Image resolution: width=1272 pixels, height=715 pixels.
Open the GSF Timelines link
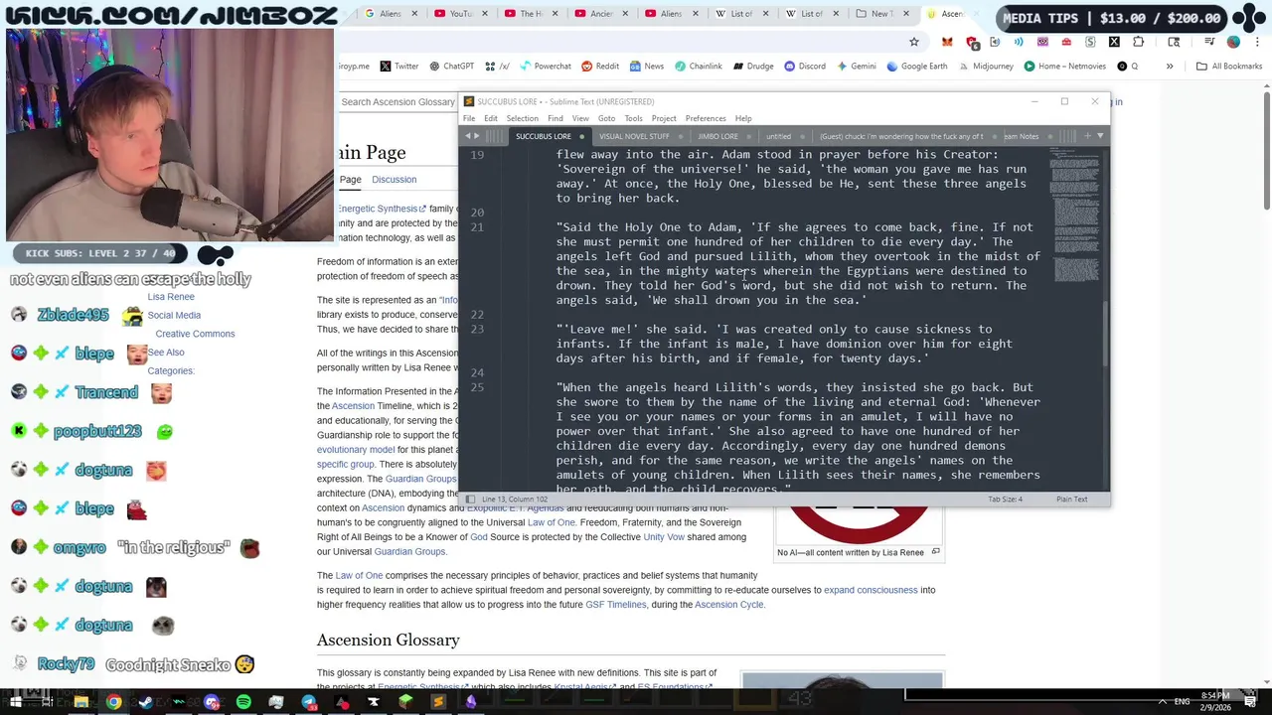(615, 605)
